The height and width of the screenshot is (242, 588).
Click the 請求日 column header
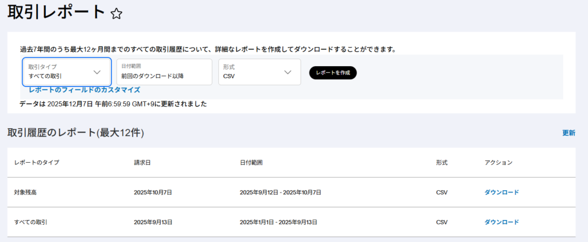pos(142,163)
